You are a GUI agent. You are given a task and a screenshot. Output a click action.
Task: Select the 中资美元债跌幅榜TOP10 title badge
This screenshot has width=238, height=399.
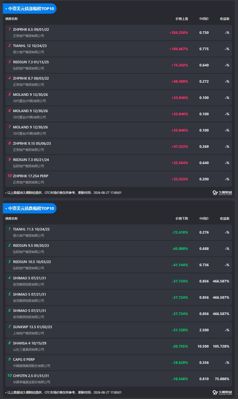[x=30, y=208]
